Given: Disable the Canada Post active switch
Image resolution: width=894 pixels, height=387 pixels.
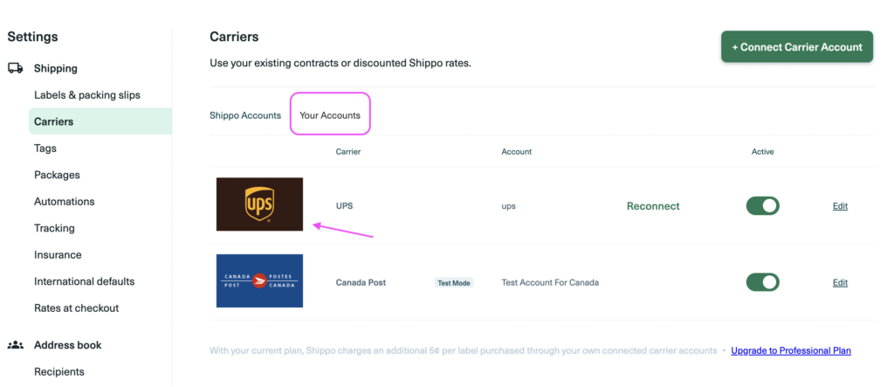Looking at the screenshot, I should [x=762, y=282].
